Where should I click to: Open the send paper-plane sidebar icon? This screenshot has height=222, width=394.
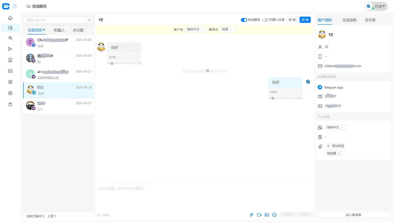[x=10, y=49]
